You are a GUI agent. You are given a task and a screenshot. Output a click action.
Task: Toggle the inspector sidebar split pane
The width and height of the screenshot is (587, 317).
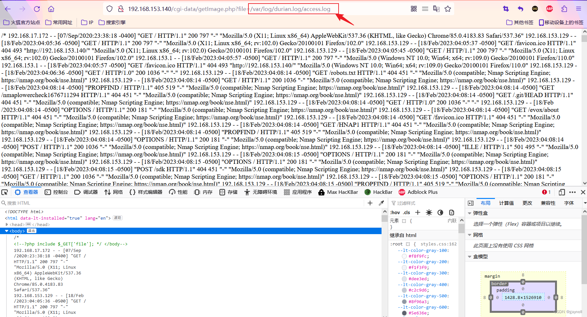471,203
